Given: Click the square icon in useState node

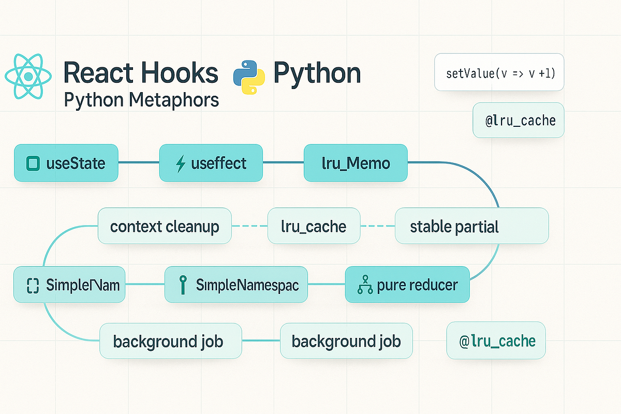Looking at the screenshot, I should pyautogui.click(x=33, y=164).
